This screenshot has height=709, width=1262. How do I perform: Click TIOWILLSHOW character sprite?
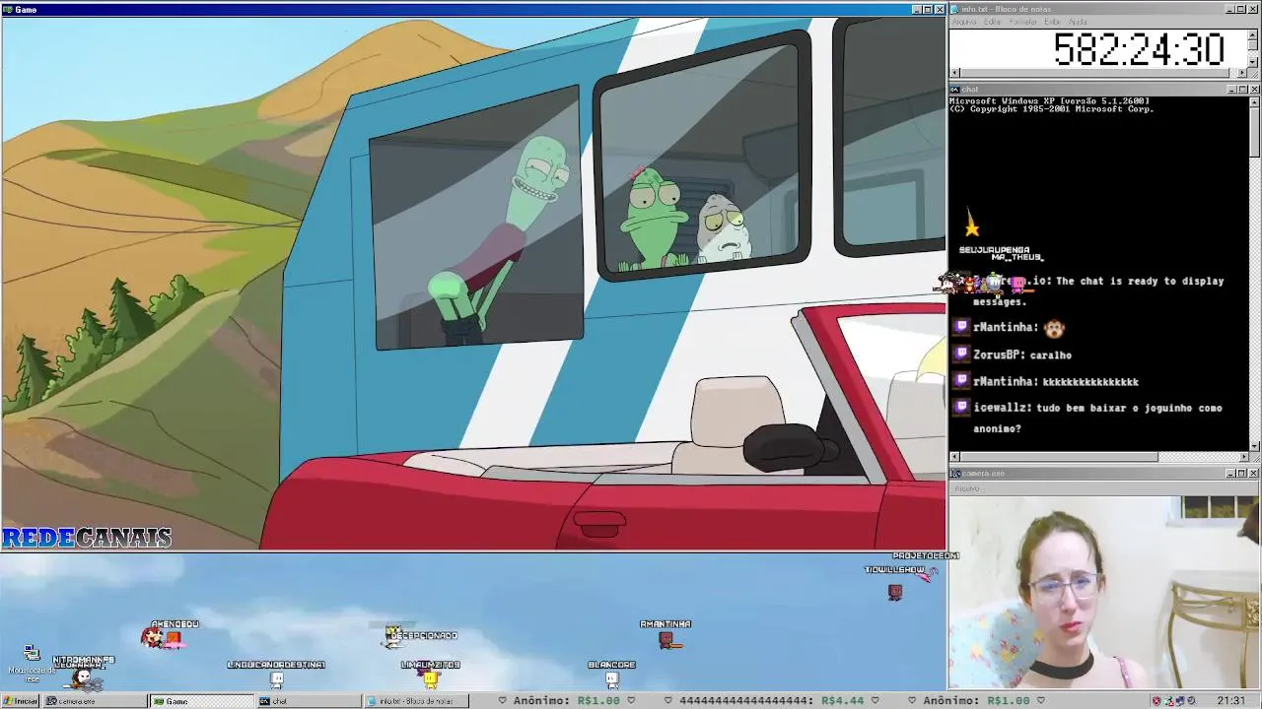coord(895,591)
